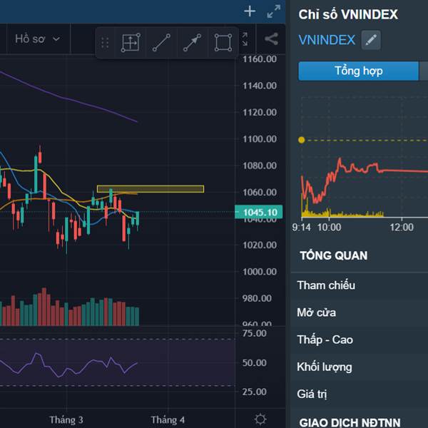428x428 pixels.
Task: Open chart settings gear icon
Action: [x=260, y=419]
